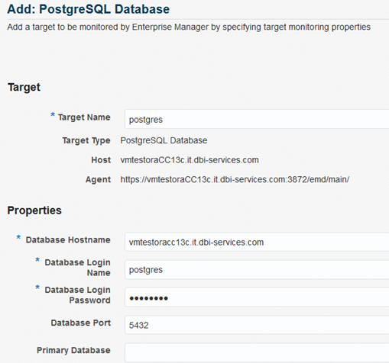Click the required asterisk beside Database Login Name
389x363 pixels.
coord(37,260)
